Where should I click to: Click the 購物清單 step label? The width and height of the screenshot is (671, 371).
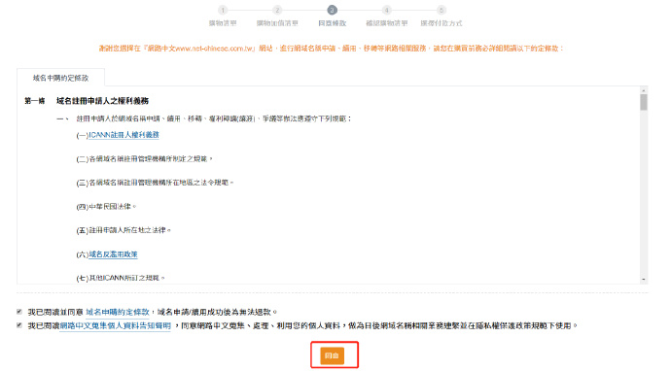[223, 23]
